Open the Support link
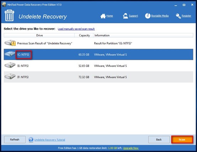 [133, 16]
